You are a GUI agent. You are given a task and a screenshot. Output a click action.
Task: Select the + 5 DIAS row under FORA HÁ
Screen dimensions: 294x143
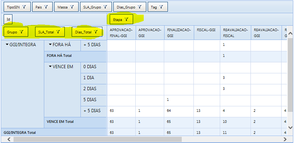(93, 45)
